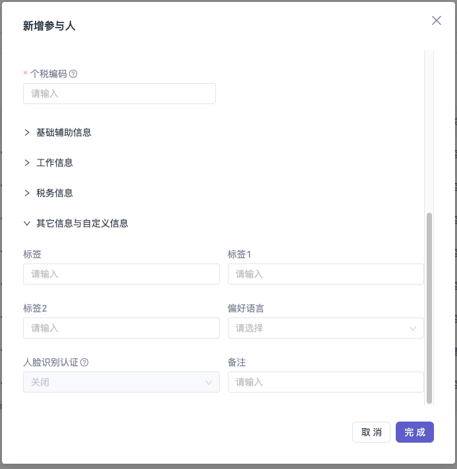This screenshot has width=457, height=469.
Task: Click the dialog's vertical scrollbar thumb
Action: [429, 308]
